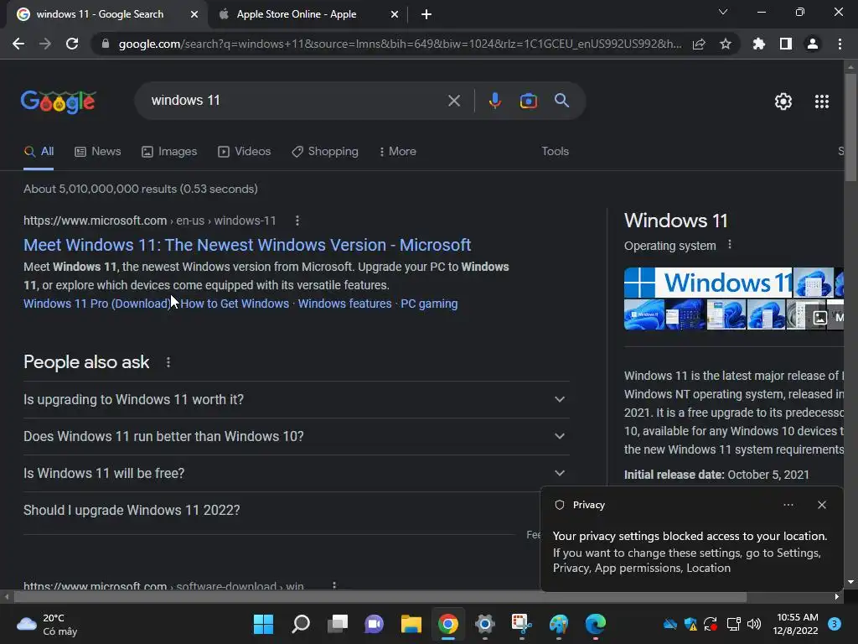858x644 pixels.
Task: Switch to the Images results tab
Action: 169,151
